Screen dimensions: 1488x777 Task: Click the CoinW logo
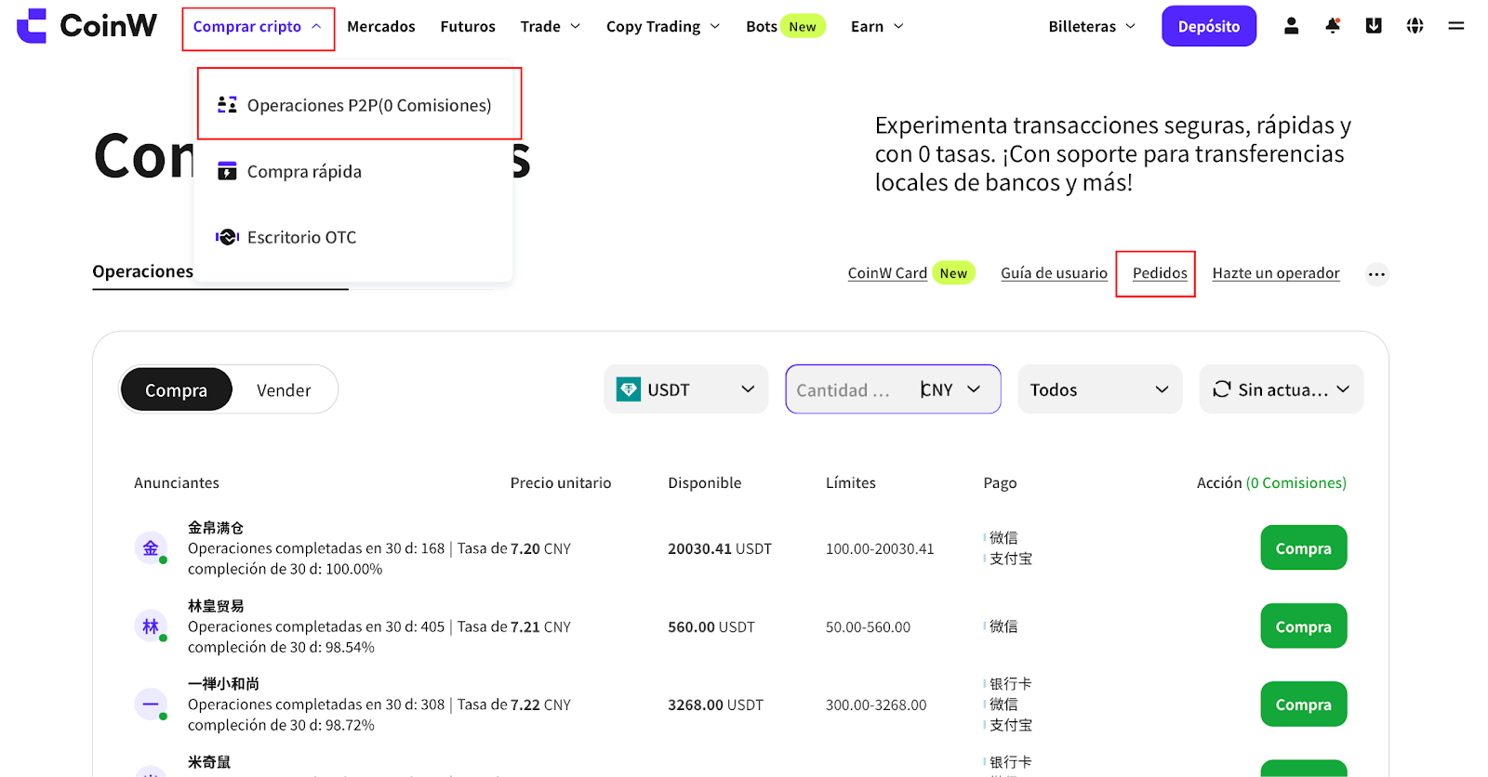pos(86,26)
